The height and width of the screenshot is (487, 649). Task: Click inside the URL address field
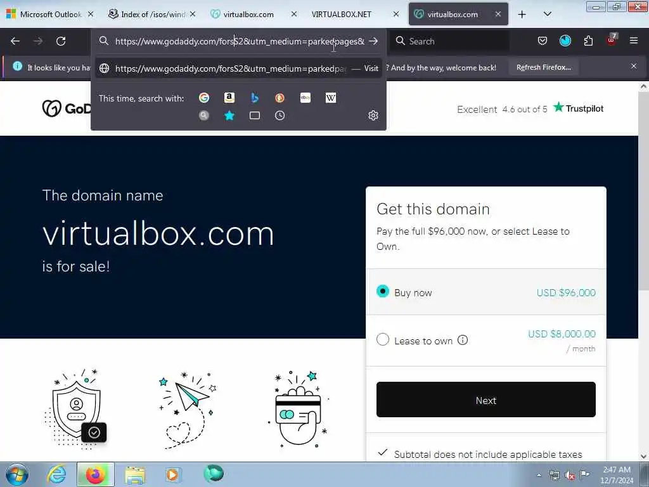pos(240,41)
